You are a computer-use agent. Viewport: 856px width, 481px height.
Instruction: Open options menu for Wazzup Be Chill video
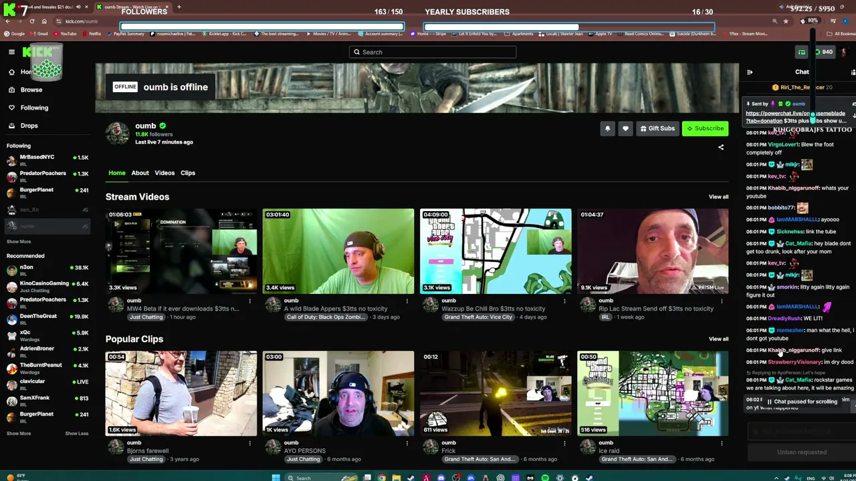coord(564,301)
